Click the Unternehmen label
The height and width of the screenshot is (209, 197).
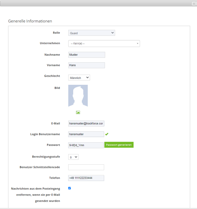click(x=50, y=43)
